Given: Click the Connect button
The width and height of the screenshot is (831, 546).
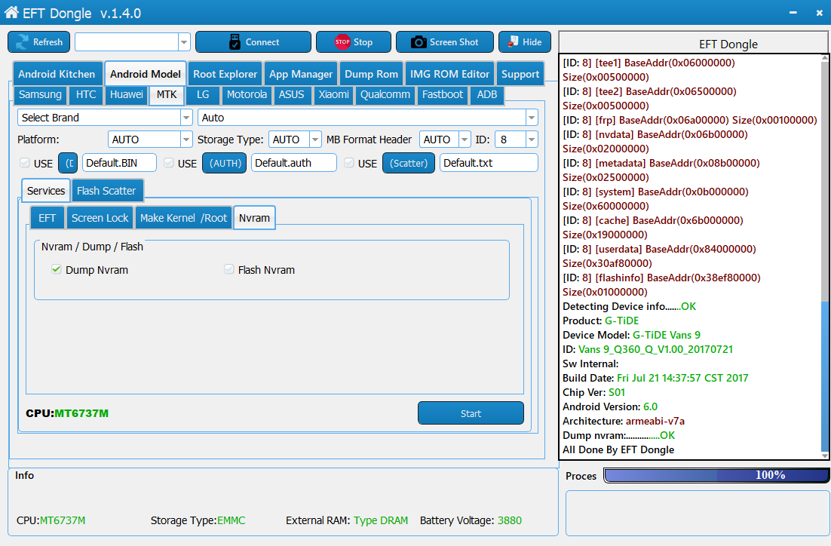Looking at the screenshot, I should (253, 42).
